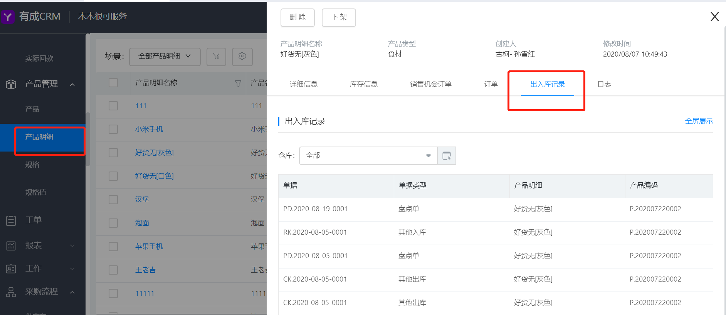This screenshot has height=315, width=726.
Task: Open the 好货无[白色] product link
Action: coord(155,176)
